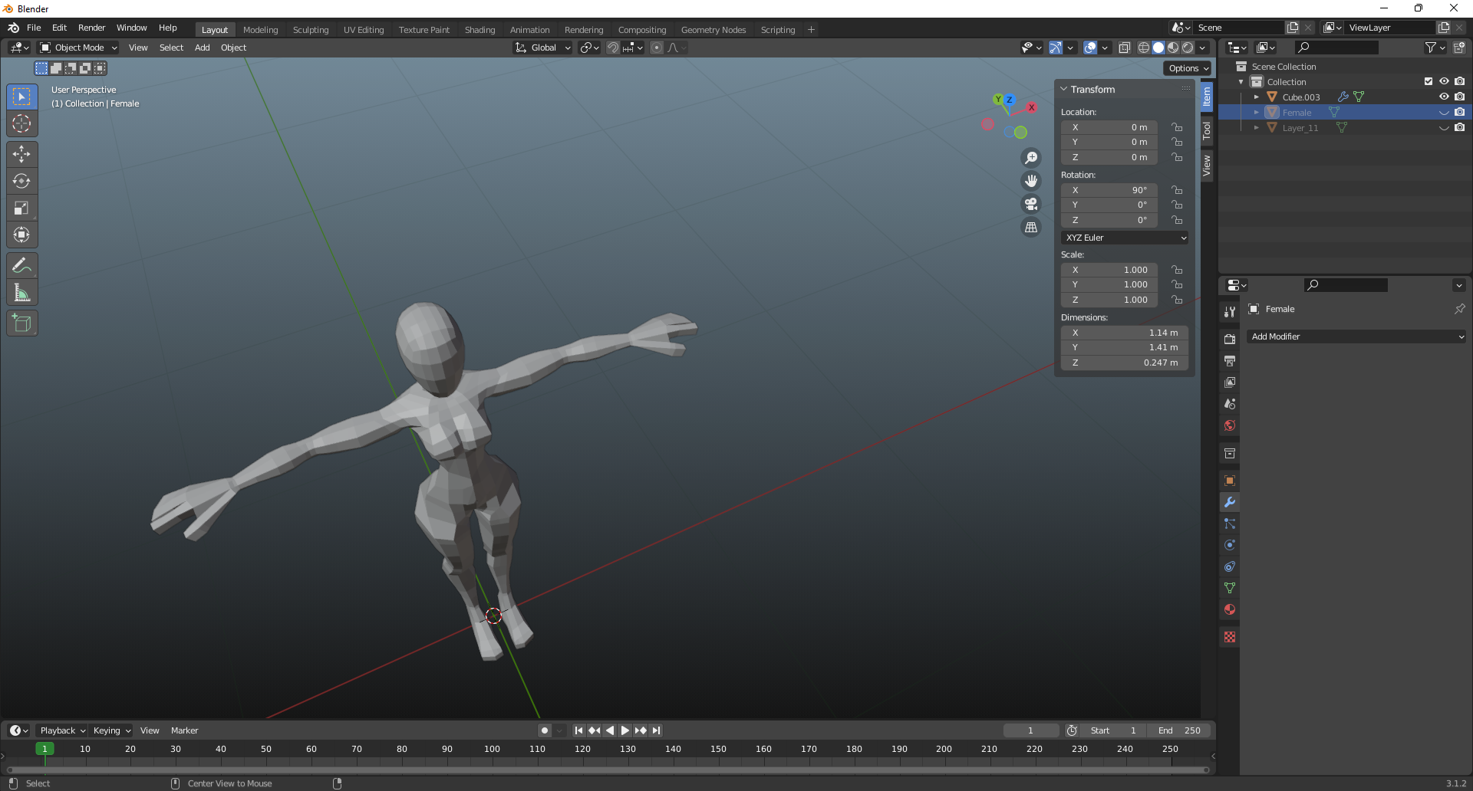Select the Annotate tool
The image size is (1473, 791).
point(21,266)
